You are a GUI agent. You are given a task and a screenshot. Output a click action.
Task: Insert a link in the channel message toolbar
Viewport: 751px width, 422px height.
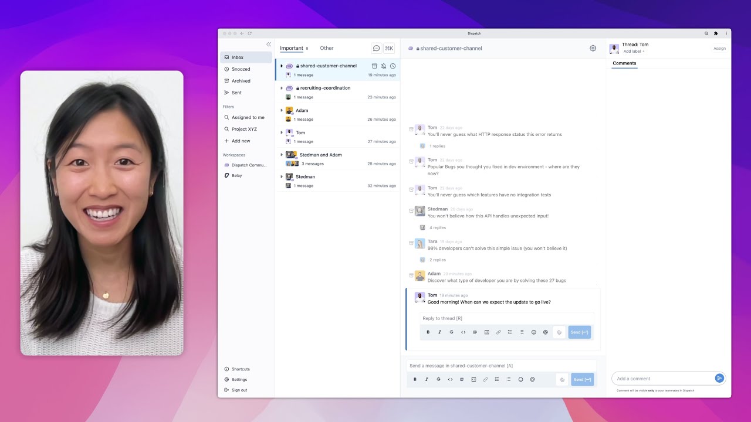point(485,380)
